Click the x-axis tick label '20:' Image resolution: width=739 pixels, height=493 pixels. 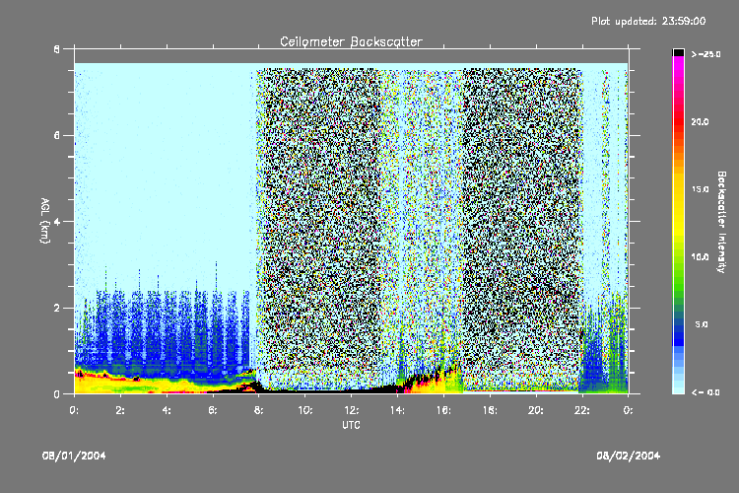pyautogui.click(x=536, y=410)
